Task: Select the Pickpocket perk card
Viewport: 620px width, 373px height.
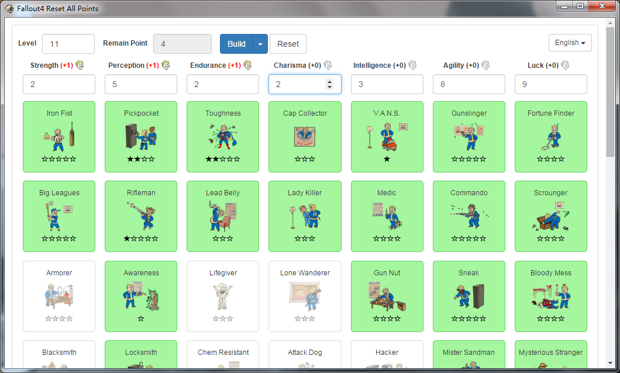Action: 141,137
